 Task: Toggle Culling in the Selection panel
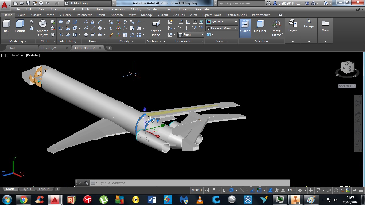coord(245,27)
